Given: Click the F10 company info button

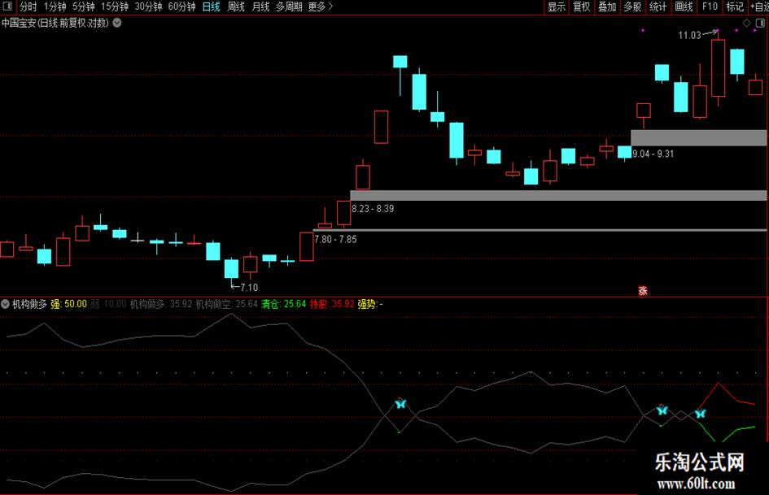Looking at the screenshot, I should [710, 7].
